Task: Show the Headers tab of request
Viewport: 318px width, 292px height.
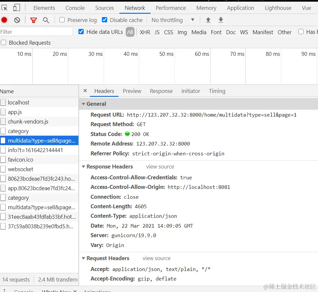Action: (x=104, y=91)
